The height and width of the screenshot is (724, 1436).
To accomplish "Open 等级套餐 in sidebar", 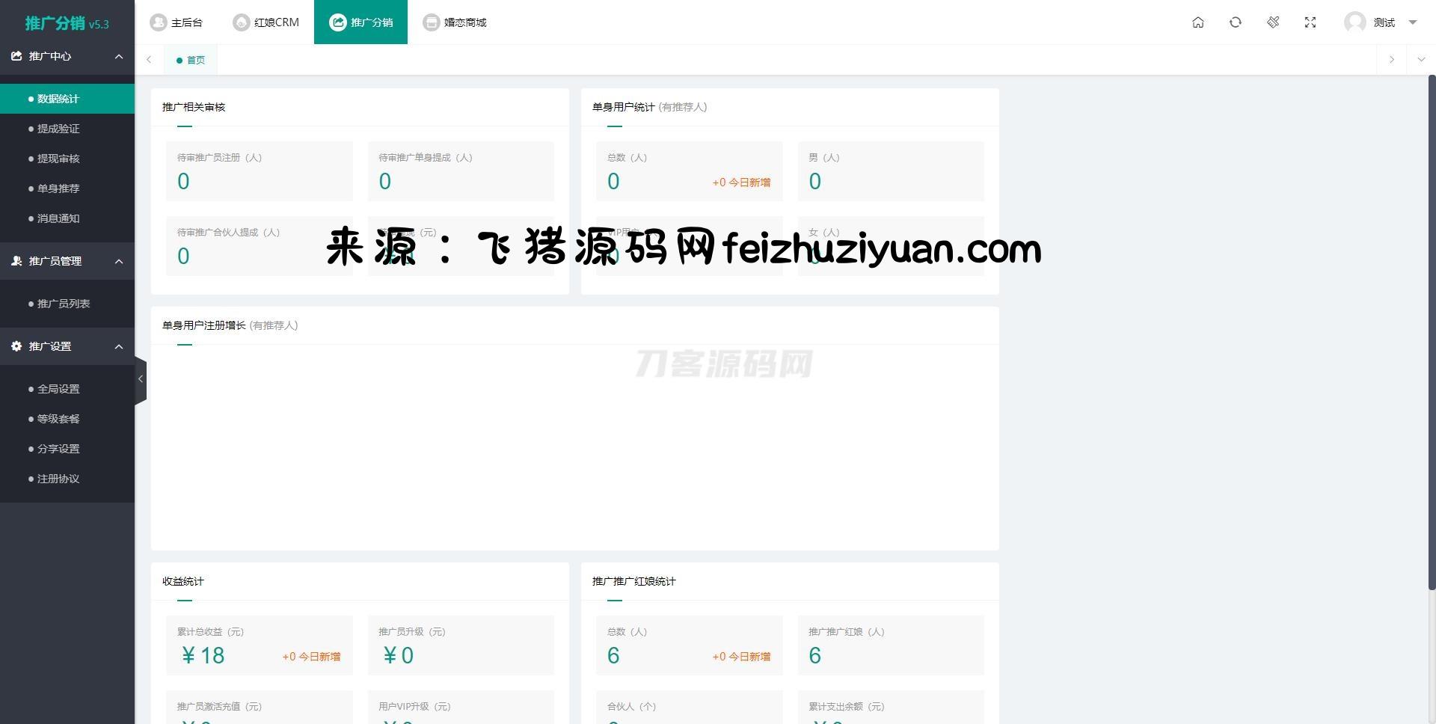I will click(x=67, y=419).
